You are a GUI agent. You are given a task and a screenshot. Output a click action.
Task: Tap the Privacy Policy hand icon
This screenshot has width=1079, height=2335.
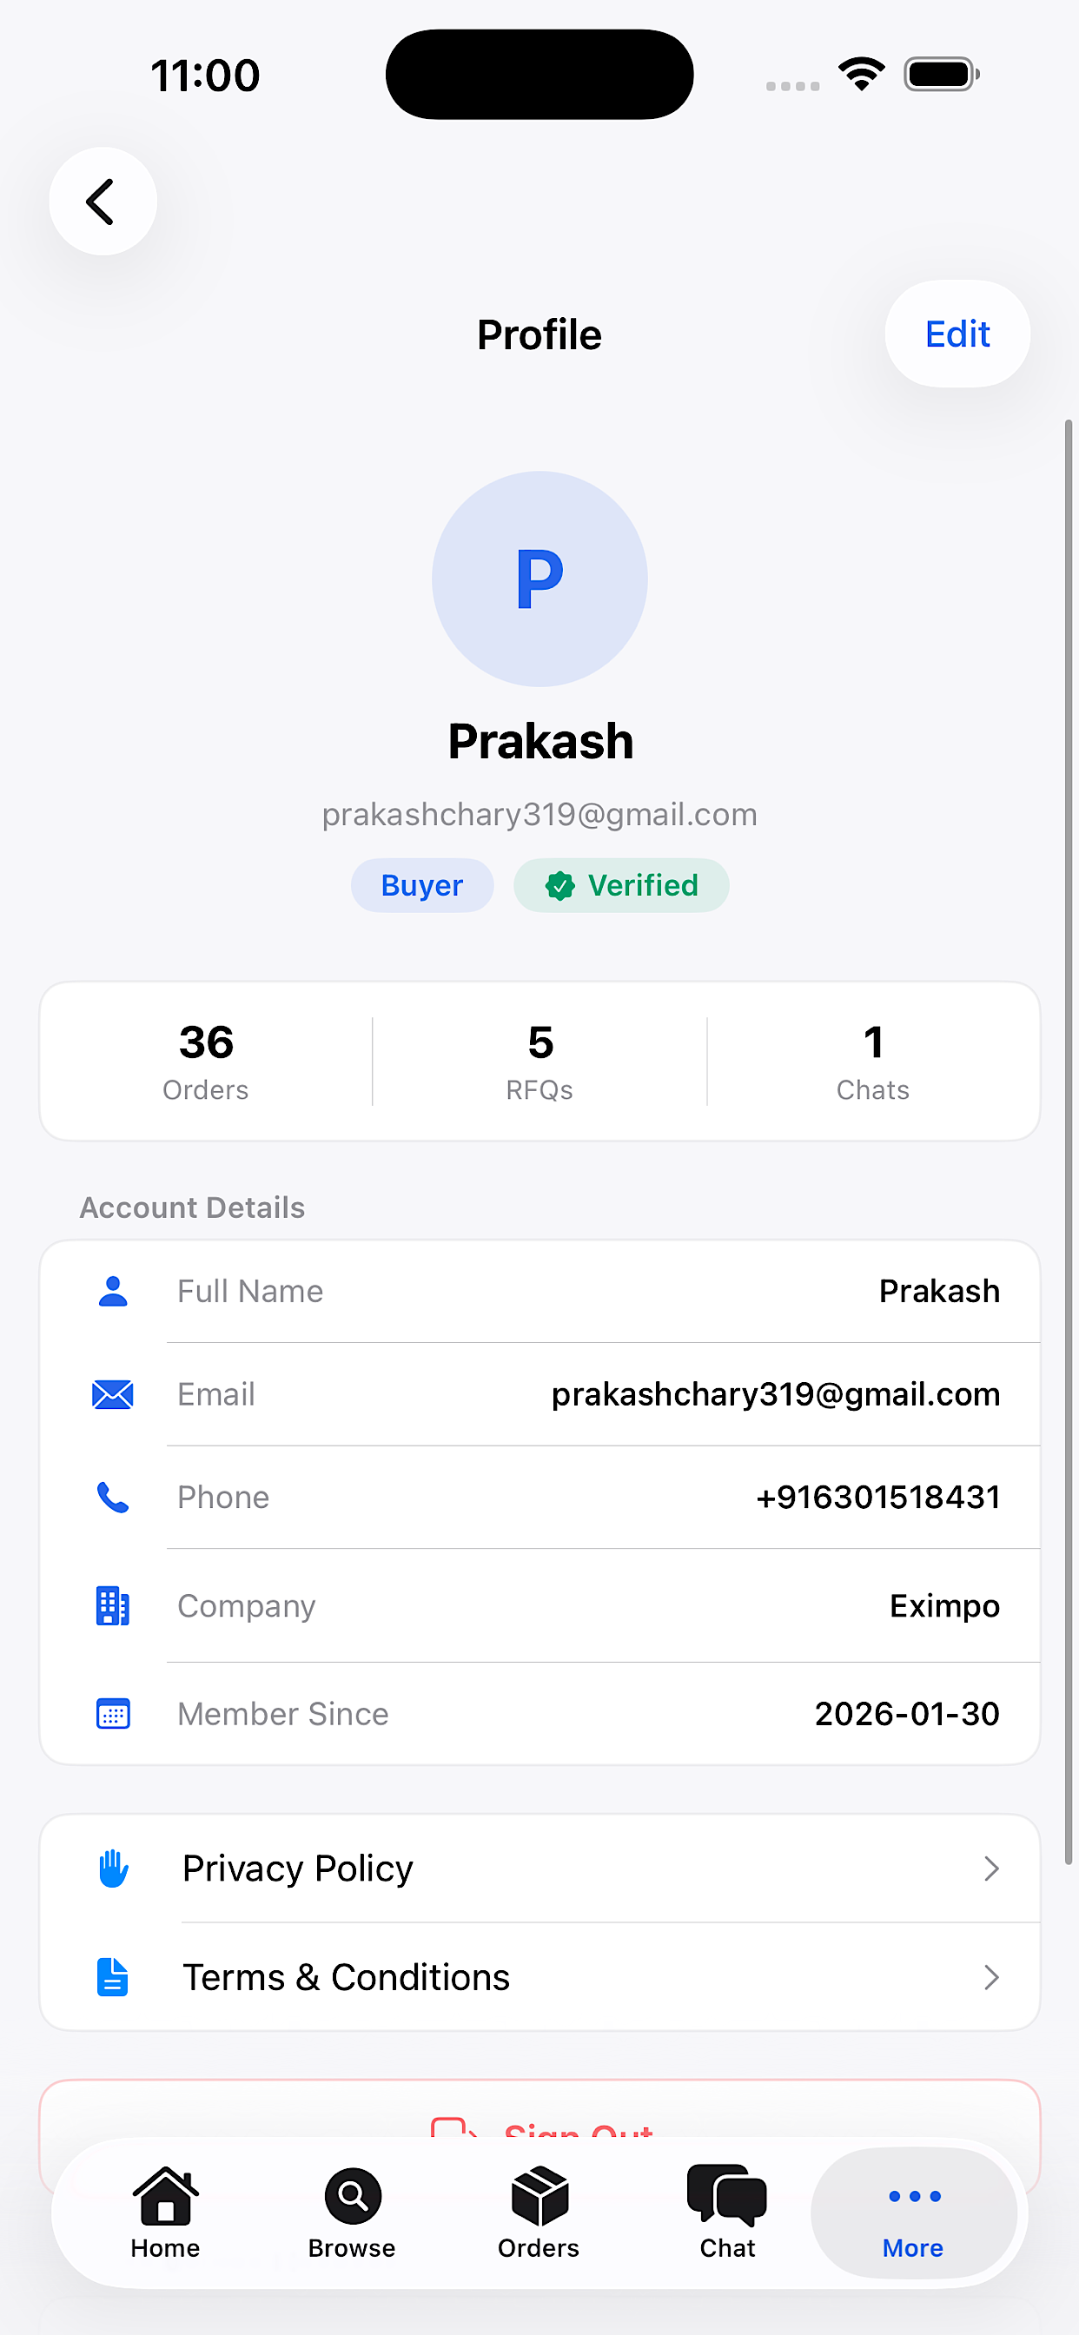tap(113, 1868)
